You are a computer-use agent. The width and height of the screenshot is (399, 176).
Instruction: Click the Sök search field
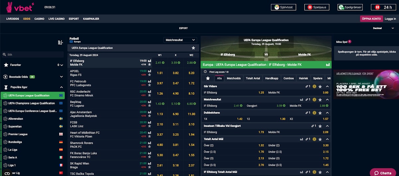click(33, 54)
